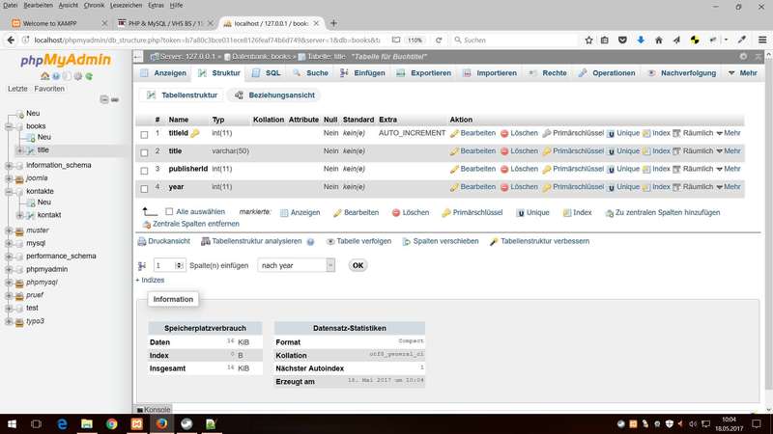
Task: Check the title row checkbox
Action: point(144,152)
